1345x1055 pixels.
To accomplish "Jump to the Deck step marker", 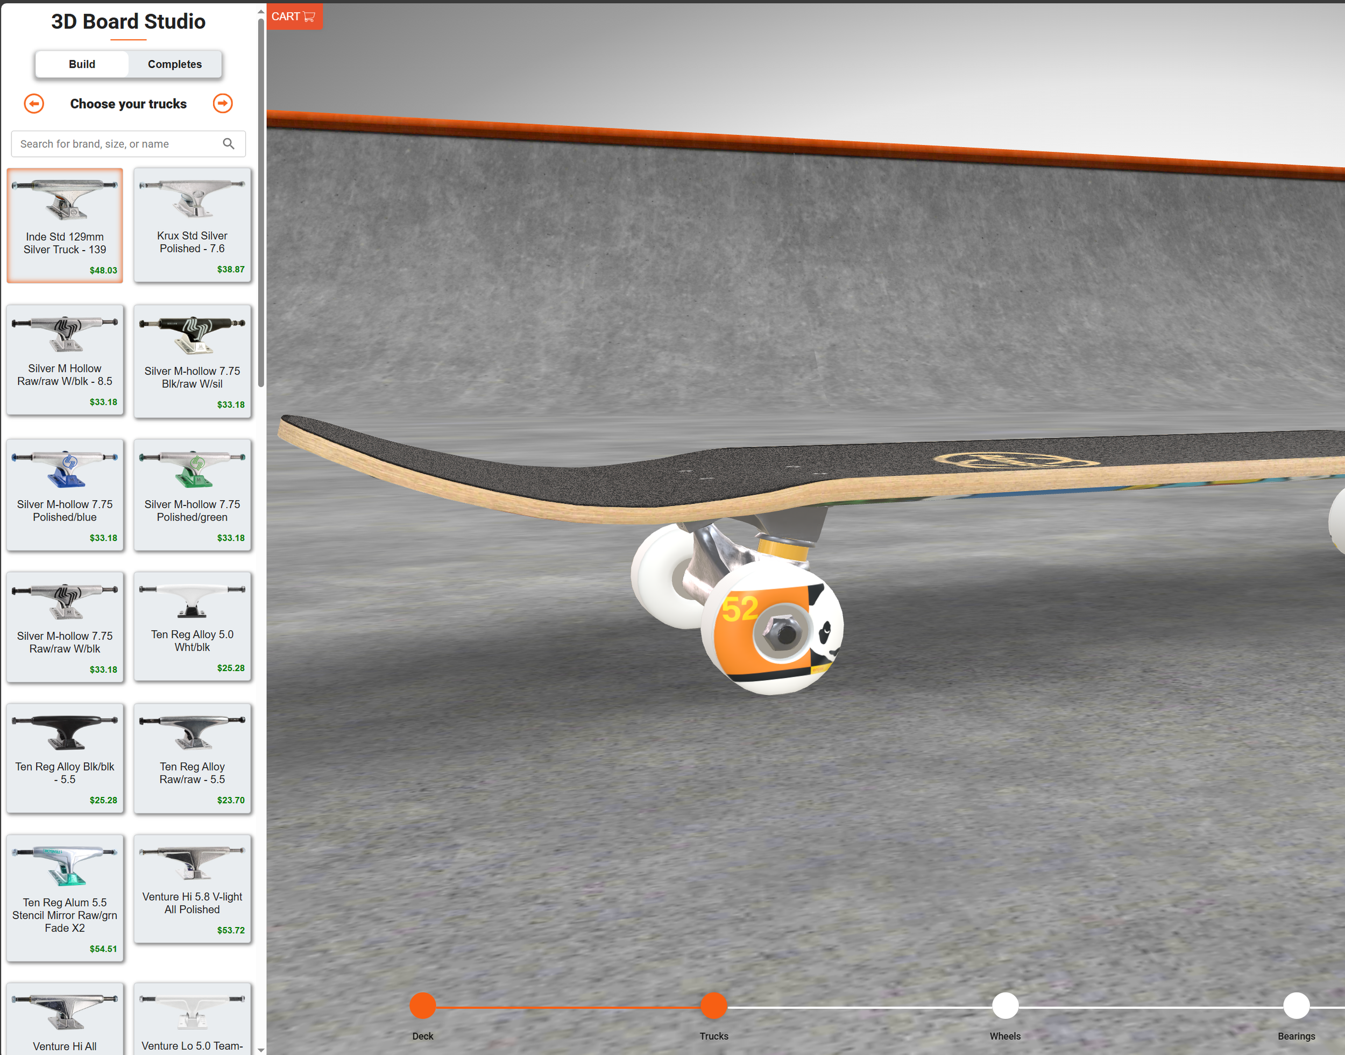I will pos(423,1006).
